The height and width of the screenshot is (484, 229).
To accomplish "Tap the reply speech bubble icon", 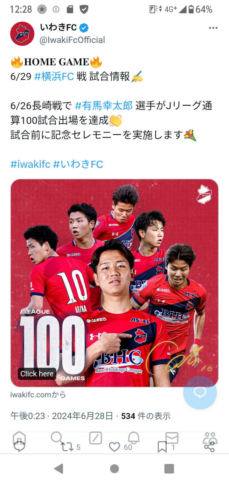I will coord(19,446).
